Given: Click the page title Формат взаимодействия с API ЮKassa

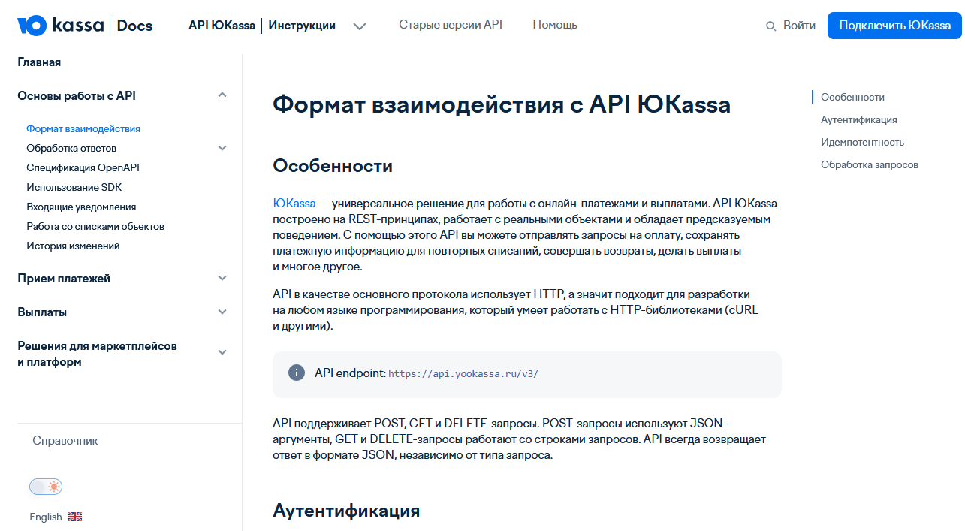Looking at the screenshot, I should [502, 104].
